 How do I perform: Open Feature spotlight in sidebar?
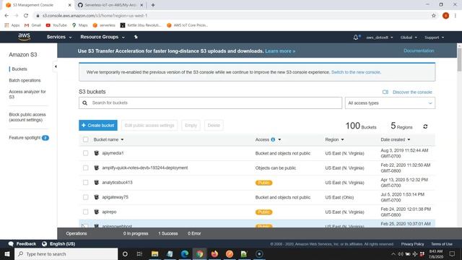(x=29, y=138)
